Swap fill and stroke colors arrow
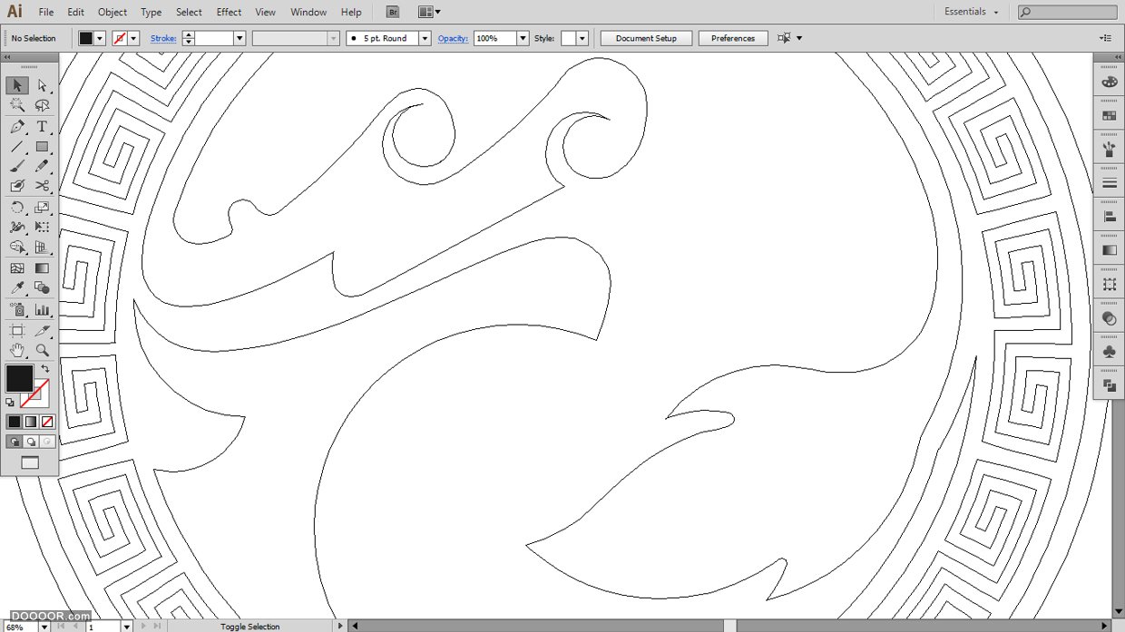This screenshot has width=1125, height=632. tap(45, 368)
